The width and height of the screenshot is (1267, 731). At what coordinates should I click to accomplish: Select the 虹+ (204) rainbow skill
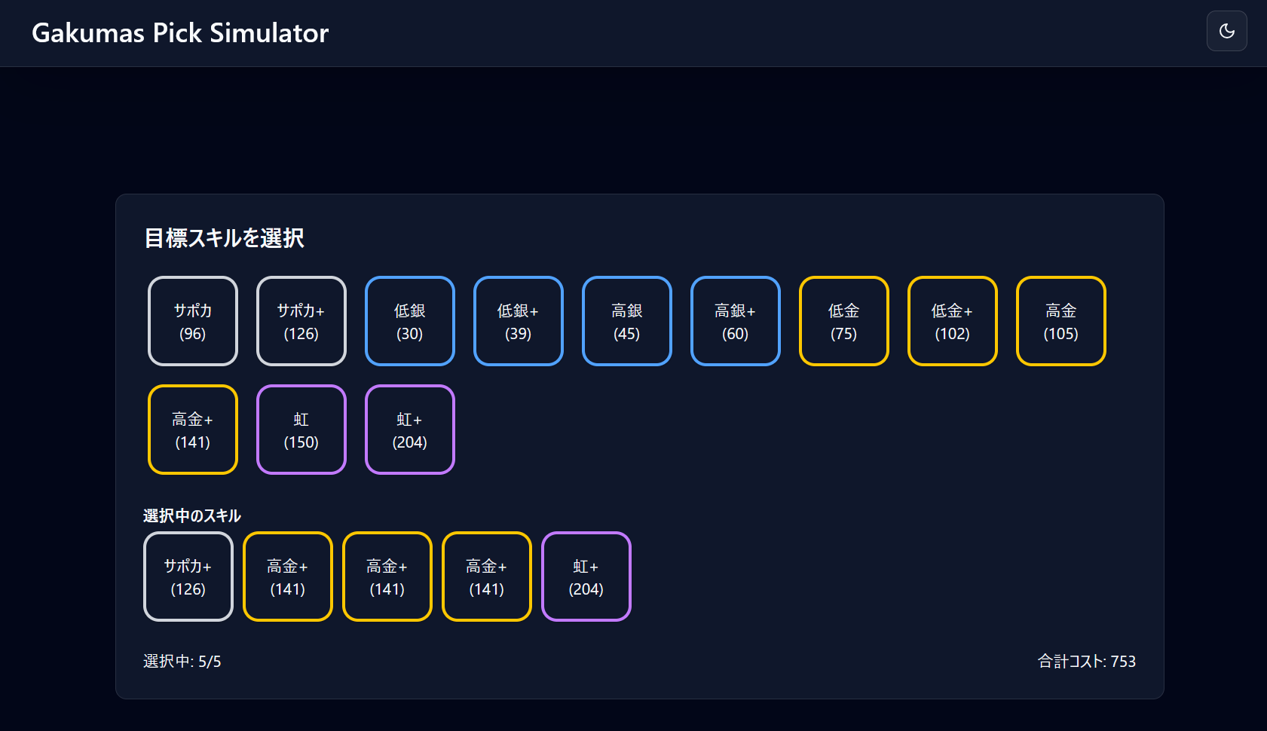click(409, 430)
